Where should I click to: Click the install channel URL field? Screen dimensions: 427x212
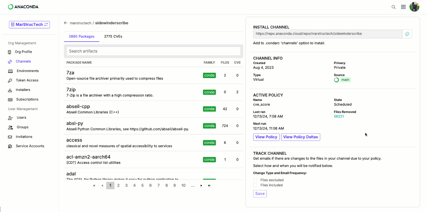[x=328, y=34]
